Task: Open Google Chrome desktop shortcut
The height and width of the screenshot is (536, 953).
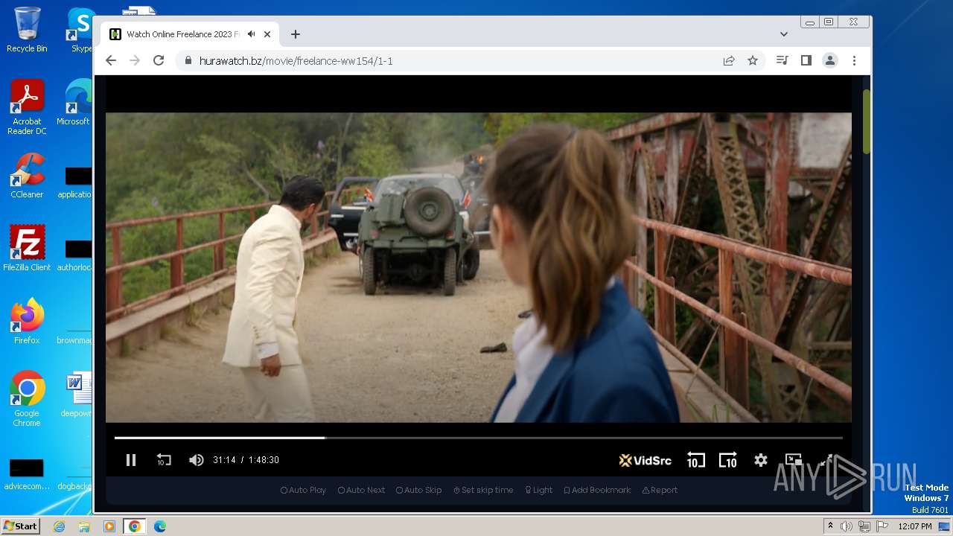Action: [27, 399]
